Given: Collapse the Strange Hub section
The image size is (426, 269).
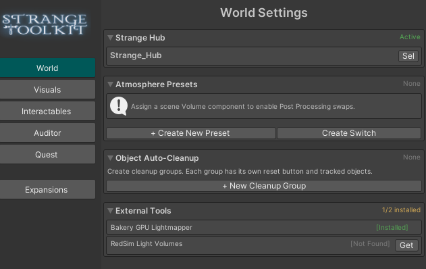Looking at the screenshot, I should pos(110,38).
